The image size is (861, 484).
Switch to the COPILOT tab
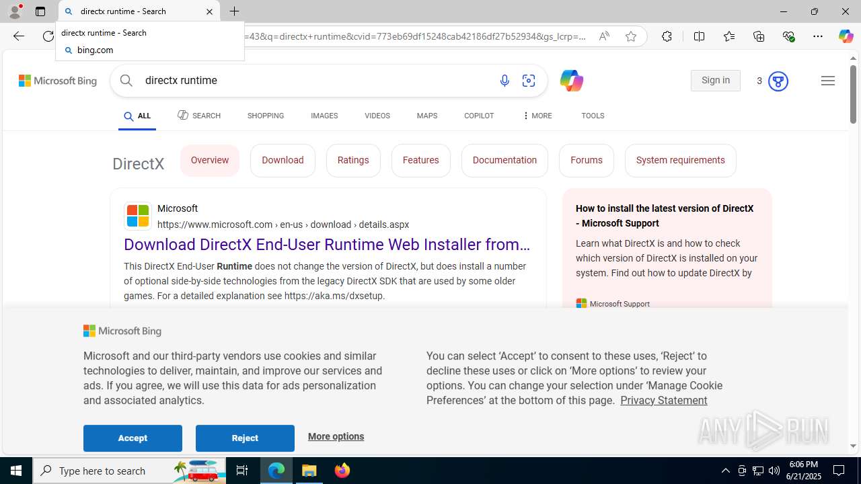[479, 116]
